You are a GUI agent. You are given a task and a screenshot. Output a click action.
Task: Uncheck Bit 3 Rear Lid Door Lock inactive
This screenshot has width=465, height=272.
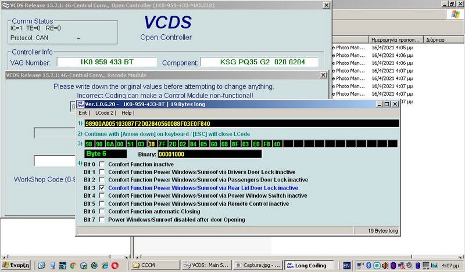[102, 188]
